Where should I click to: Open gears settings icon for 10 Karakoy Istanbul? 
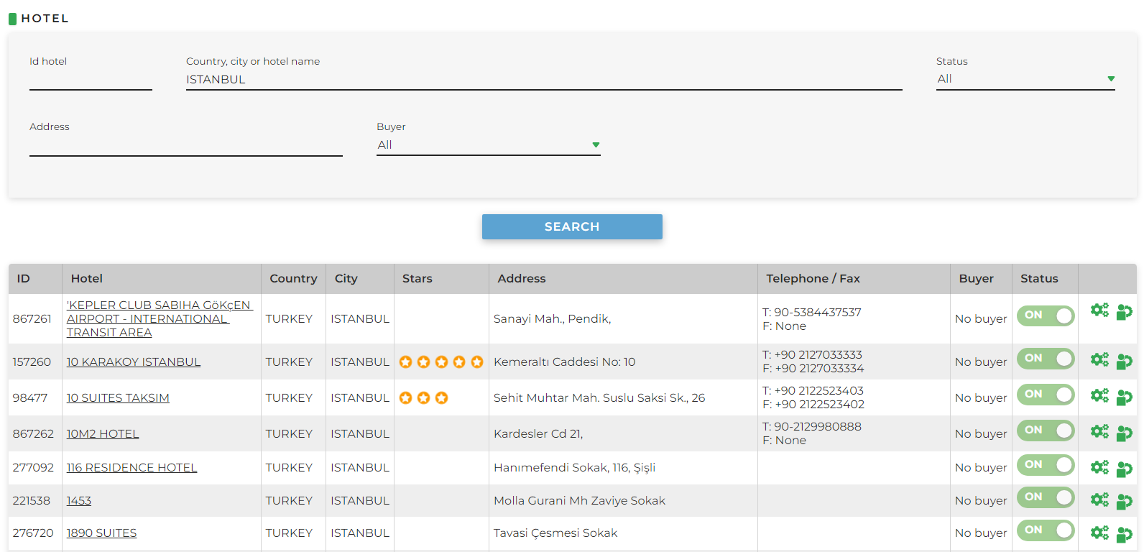click(x=1099, y=359)
